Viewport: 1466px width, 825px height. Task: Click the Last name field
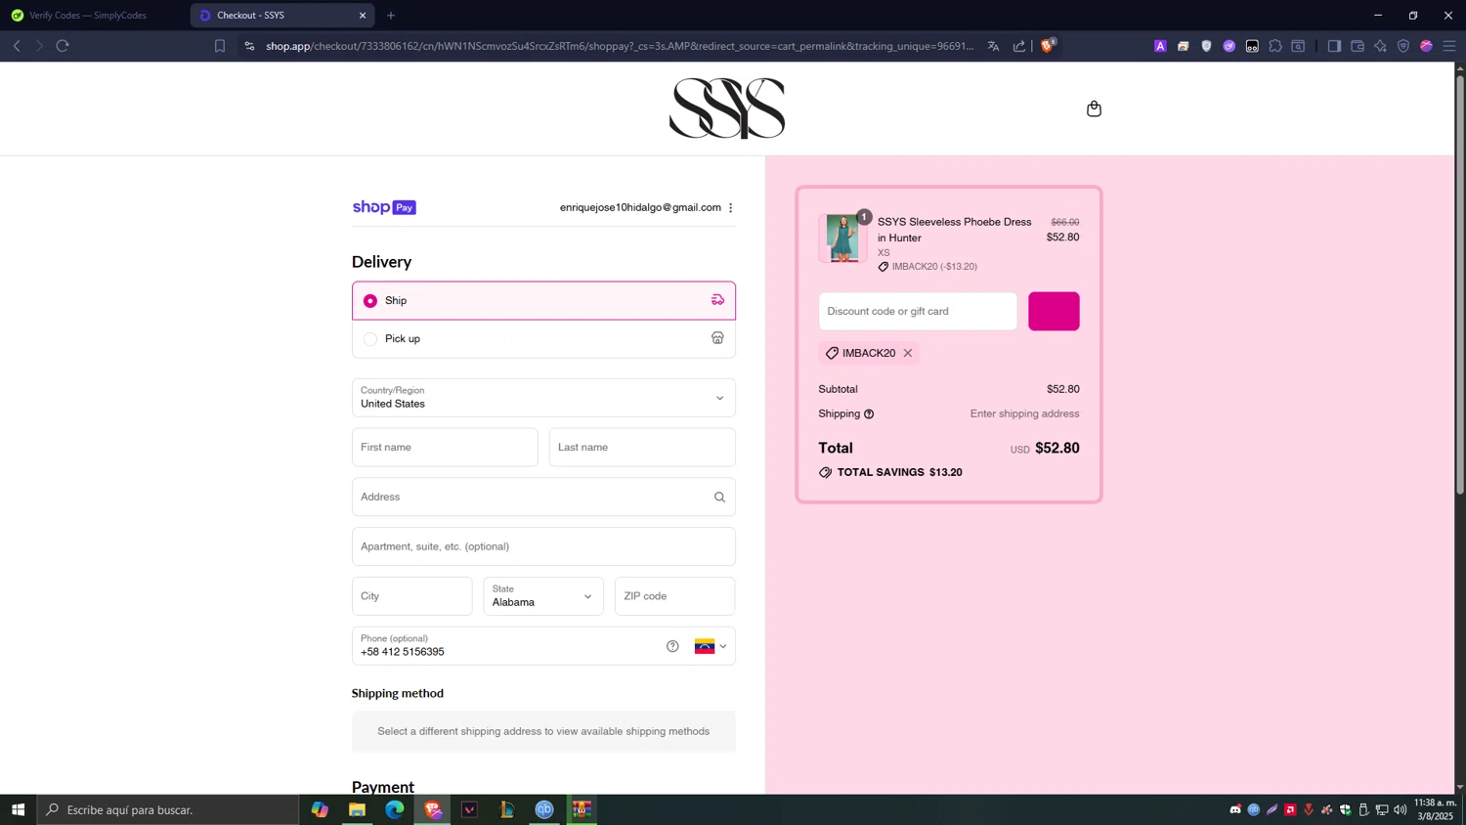642,448
